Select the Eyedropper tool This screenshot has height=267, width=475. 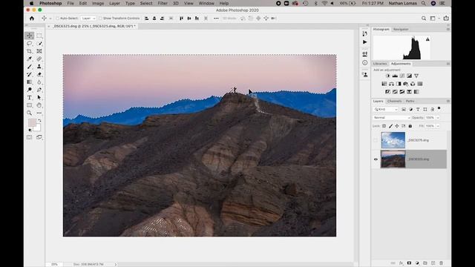coord(30,59)
